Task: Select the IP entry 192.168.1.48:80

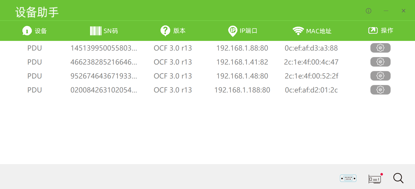Action: tap(242, 76)
